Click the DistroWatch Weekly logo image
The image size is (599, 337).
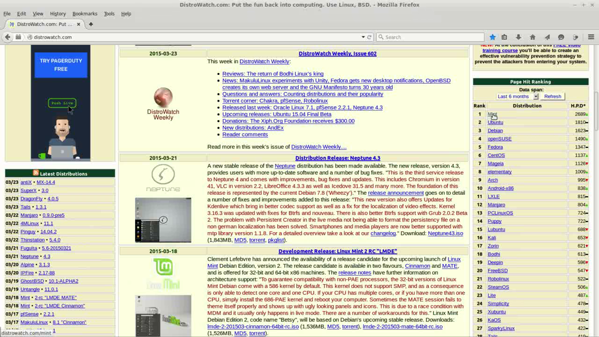163,104
